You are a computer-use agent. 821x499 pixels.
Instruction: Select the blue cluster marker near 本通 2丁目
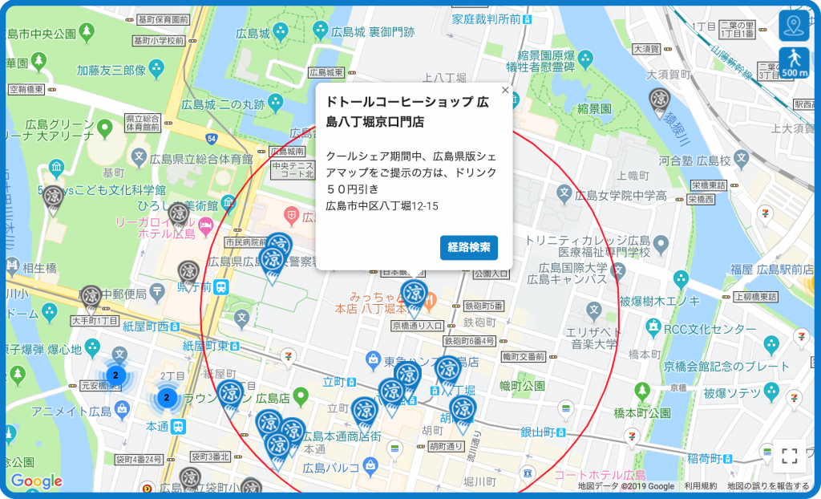[167, 397]
